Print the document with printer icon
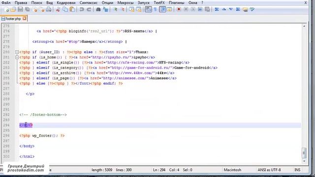Viewport: 315px width, 177px height. tap(49, 9)
